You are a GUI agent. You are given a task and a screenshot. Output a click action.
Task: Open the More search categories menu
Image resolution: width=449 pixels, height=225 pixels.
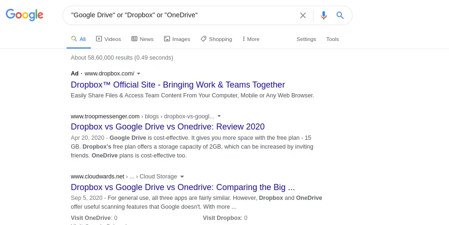[x=251, y=39]
